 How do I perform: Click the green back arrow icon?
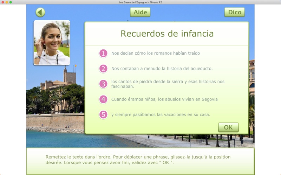[x=40, y=12]
